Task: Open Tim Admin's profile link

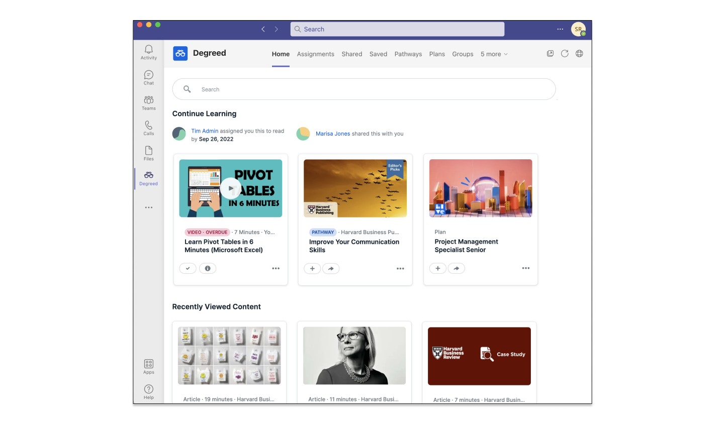Action: [x=205, y=130]
